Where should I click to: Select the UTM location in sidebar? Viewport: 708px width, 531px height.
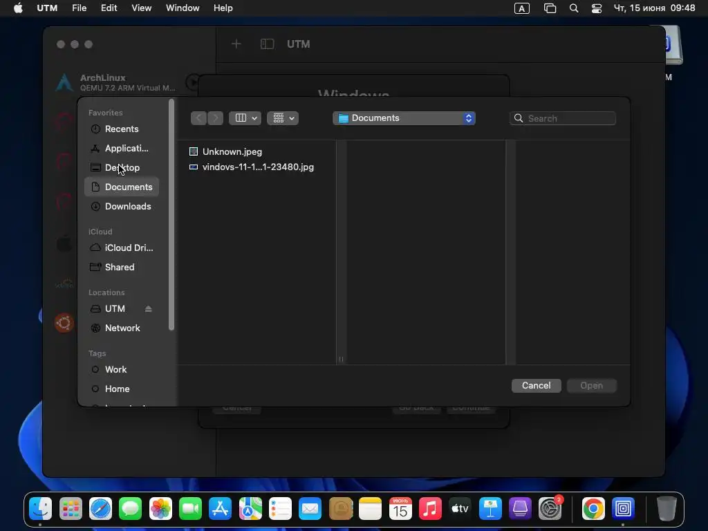pyautogui.click(x=115, y=309)
